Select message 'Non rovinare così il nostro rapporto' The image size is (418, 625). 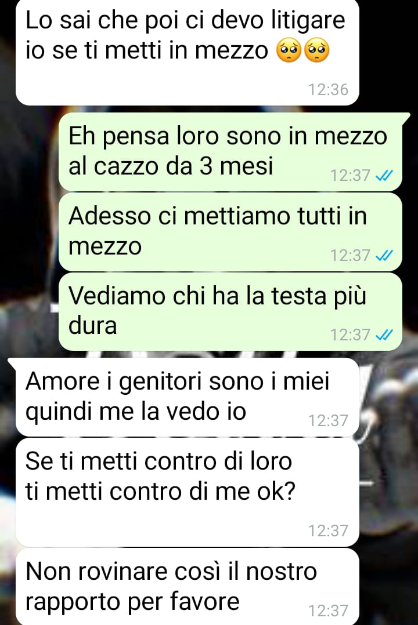(188, 586)
